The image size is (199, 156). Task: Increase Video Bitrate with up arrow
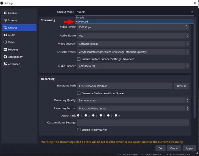click(186, 26)
